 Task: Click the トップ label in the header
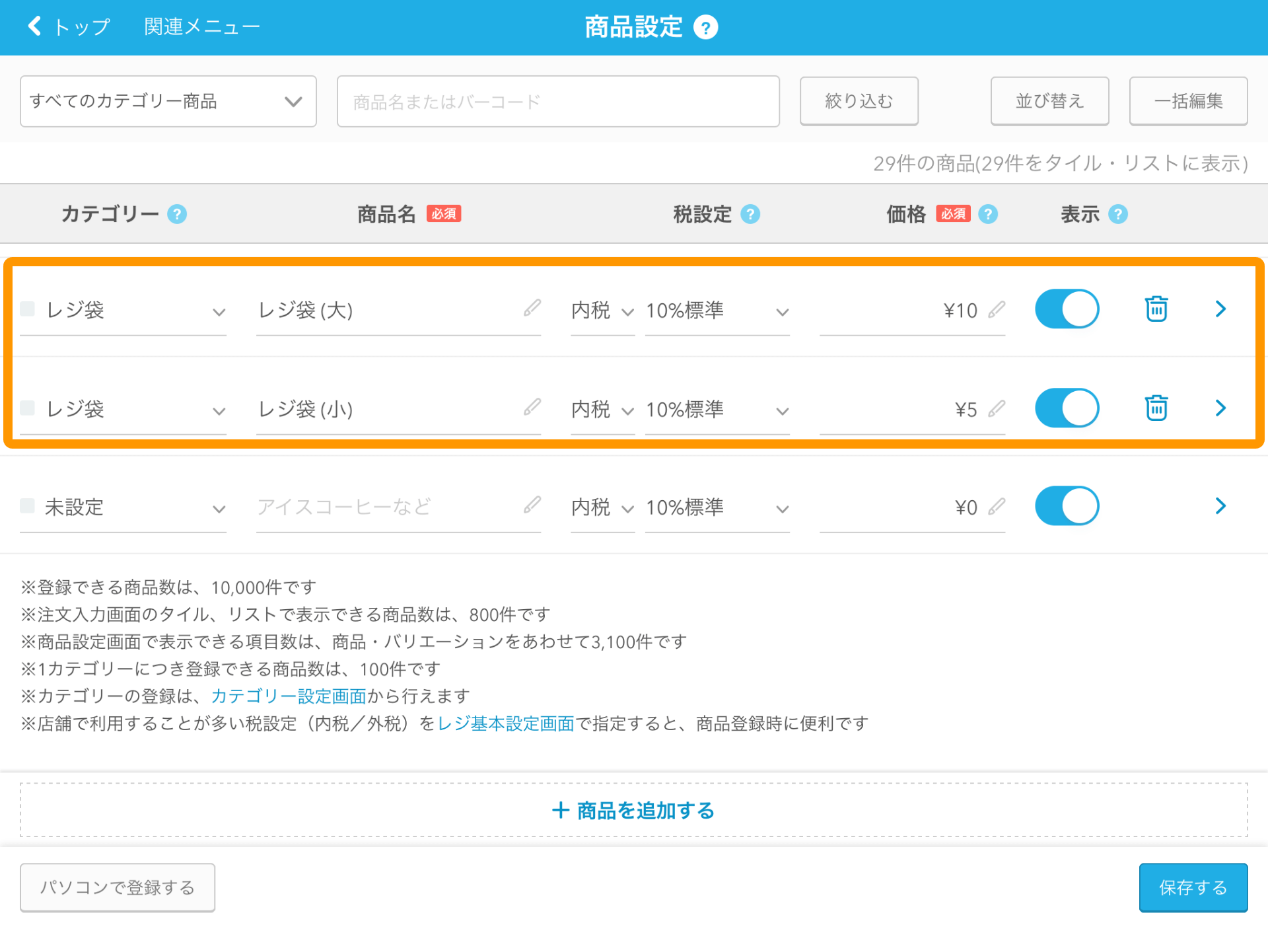click(x=82, y=27)
